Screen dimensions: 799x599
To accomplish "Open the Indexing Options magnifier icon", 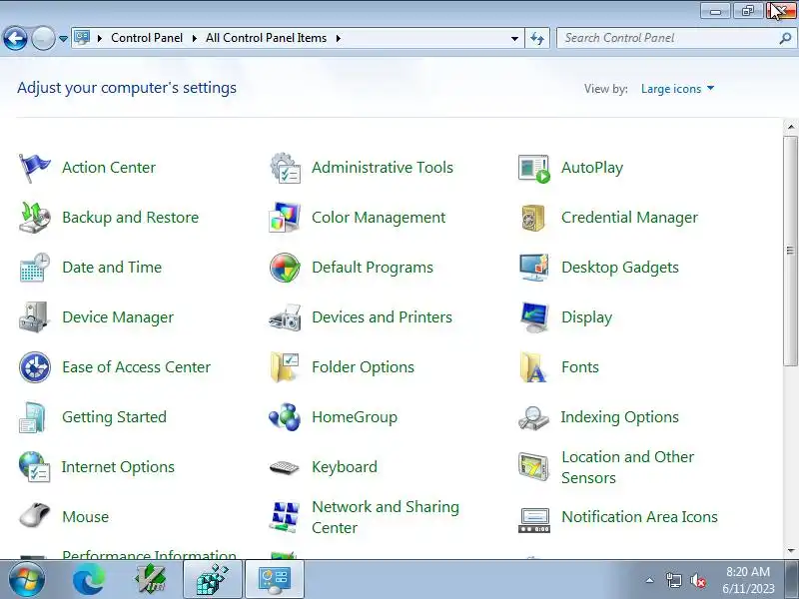I will [x=533, y=417].
